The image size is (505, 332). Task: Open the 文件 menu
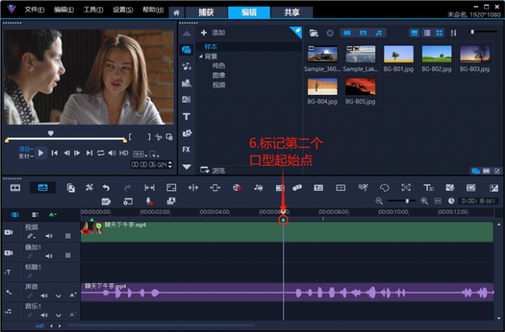[34, 10]
